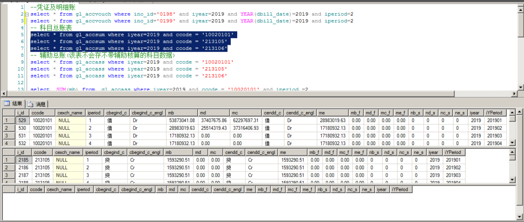Click the i_id cell 2187
Screen dimensions: 524x222
(24, 175)
